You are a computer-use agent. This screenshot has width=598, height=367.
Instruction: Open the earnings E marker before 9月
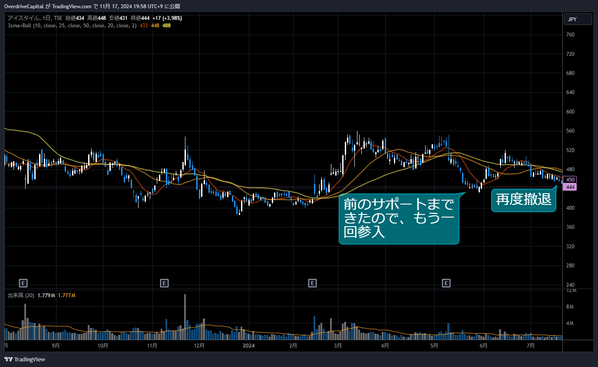(x=23, y=283)
